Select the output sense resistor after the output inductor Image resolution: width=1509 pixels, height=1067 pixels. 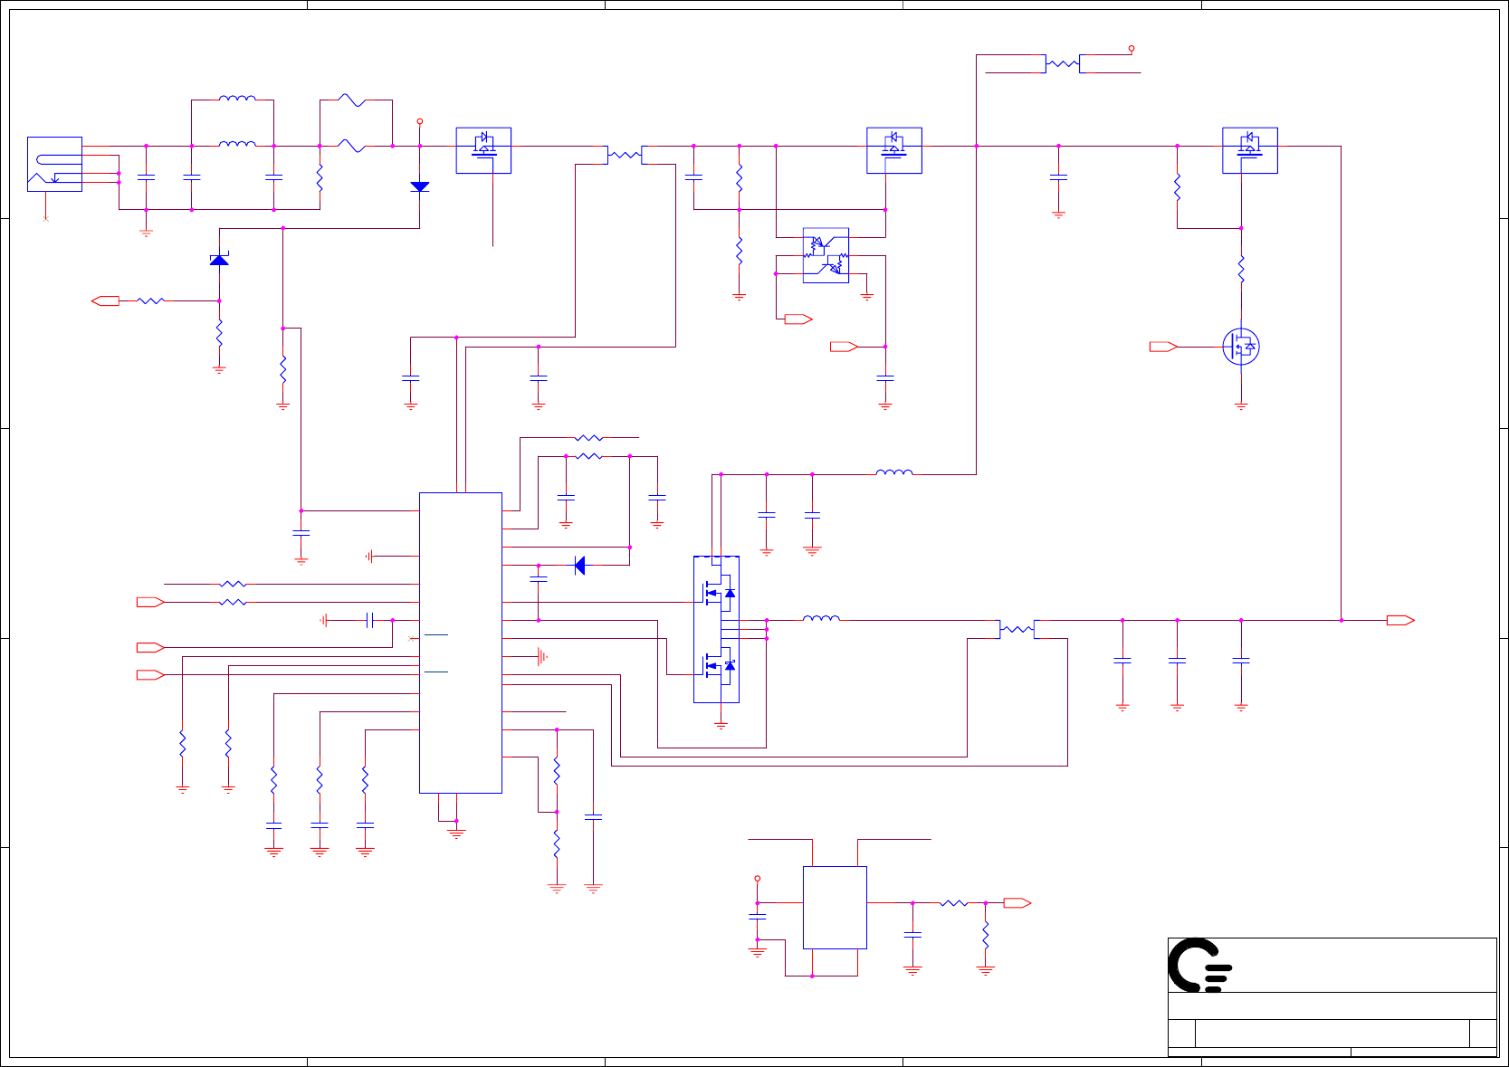tap(1017, 629)
